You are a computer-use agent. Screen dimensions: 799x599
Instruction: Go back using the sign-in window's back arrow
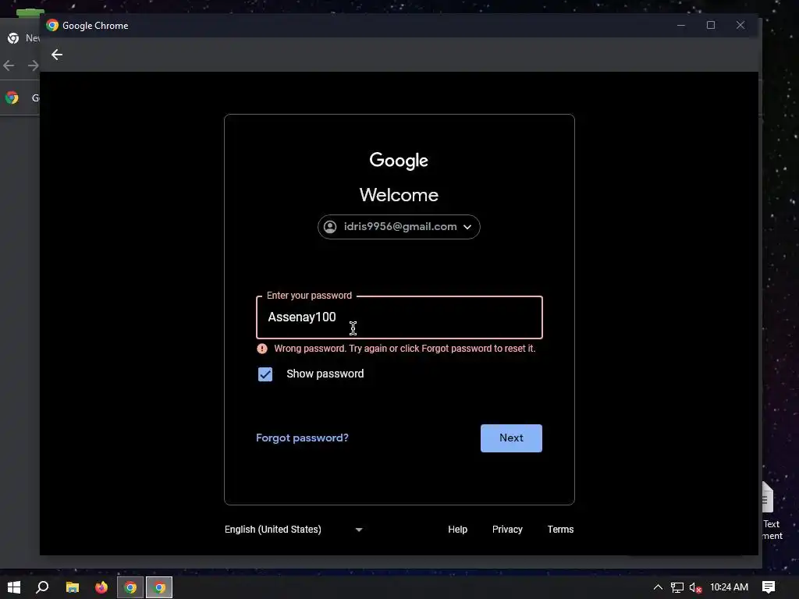pos(56,55)
